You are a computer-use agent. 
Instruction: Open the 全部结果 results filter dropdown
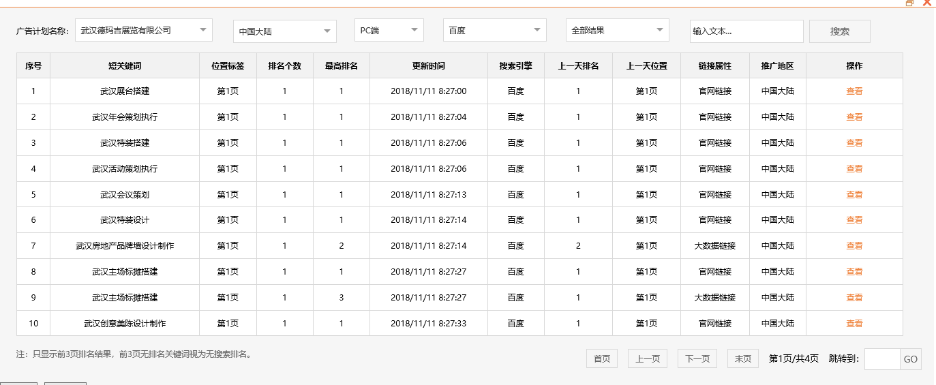(x=618, y=30)
